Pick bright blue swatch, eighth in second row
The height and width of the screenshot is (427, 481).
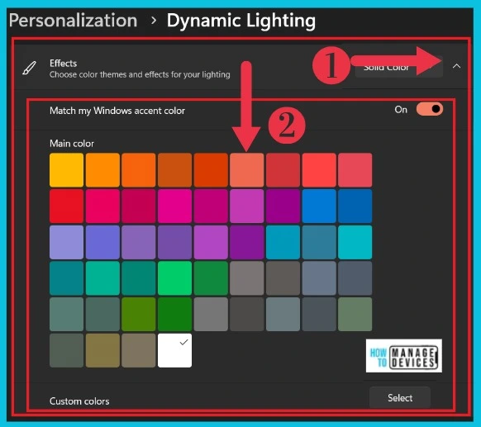point(319,206)
